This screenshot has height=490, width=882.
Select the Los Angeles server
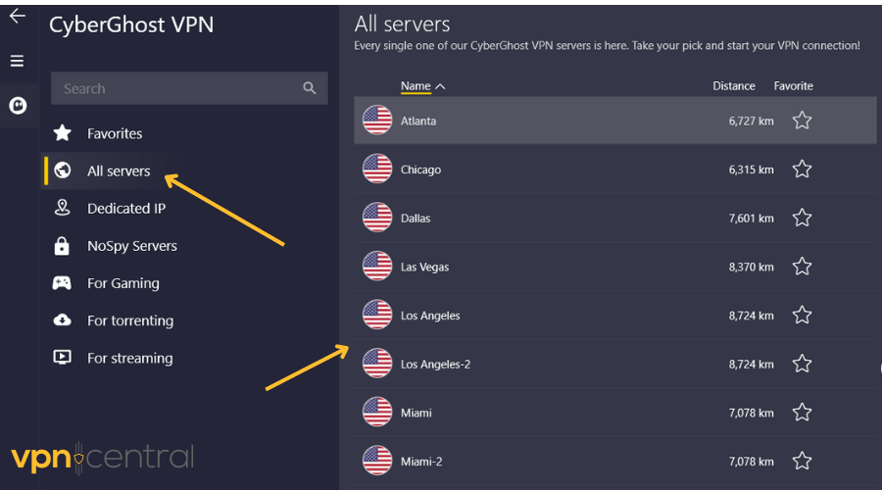tap(614, 315)
